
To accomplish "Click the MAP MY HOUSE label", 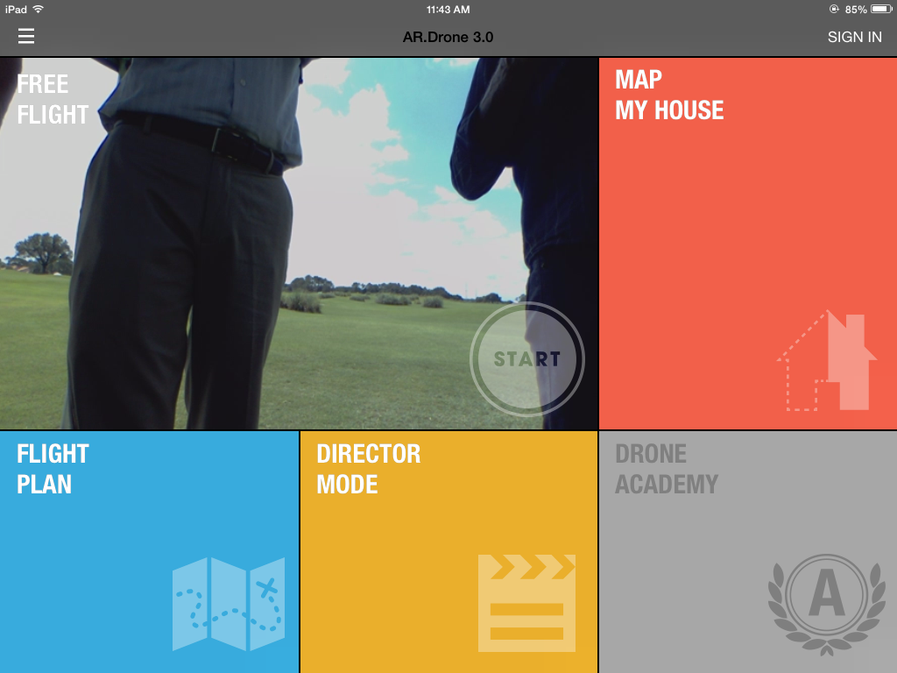I will click(669, 95).
